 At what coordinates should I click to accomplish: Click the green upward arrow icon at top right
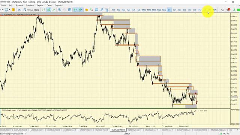(234, 10)
